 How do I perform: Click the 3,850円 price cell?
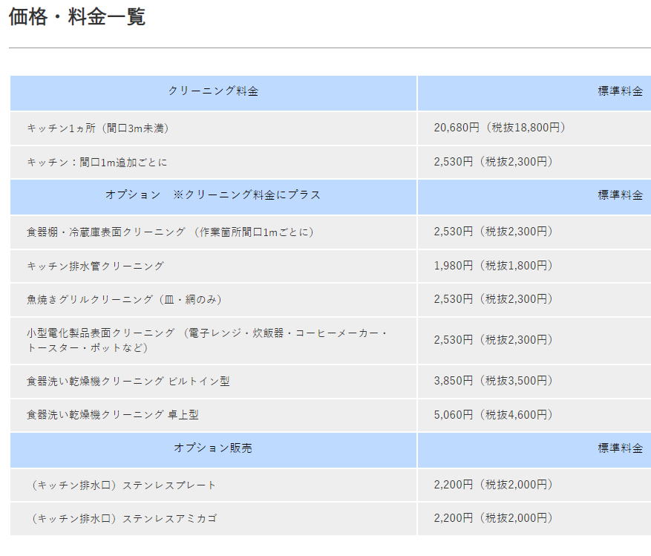pos(494,381)
